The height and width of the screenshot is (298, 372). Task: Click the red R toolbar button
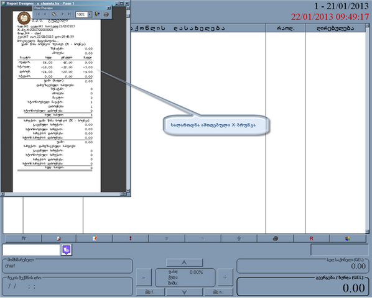[x=311, y=238]
